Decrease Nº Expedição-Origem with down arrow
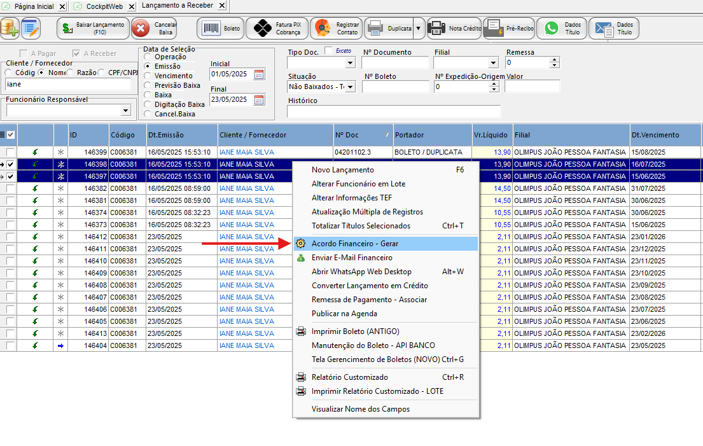Screen dimensions: 703x446 (494, 89)
